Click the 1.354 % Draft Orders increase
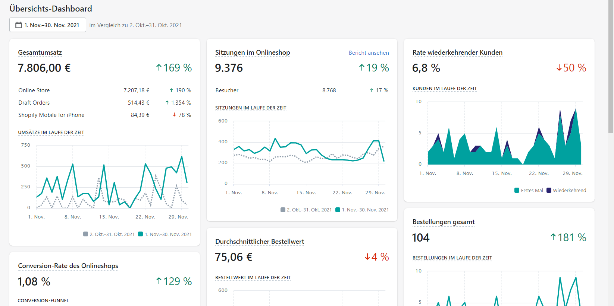Screen dimensions: 614x306 178,103
